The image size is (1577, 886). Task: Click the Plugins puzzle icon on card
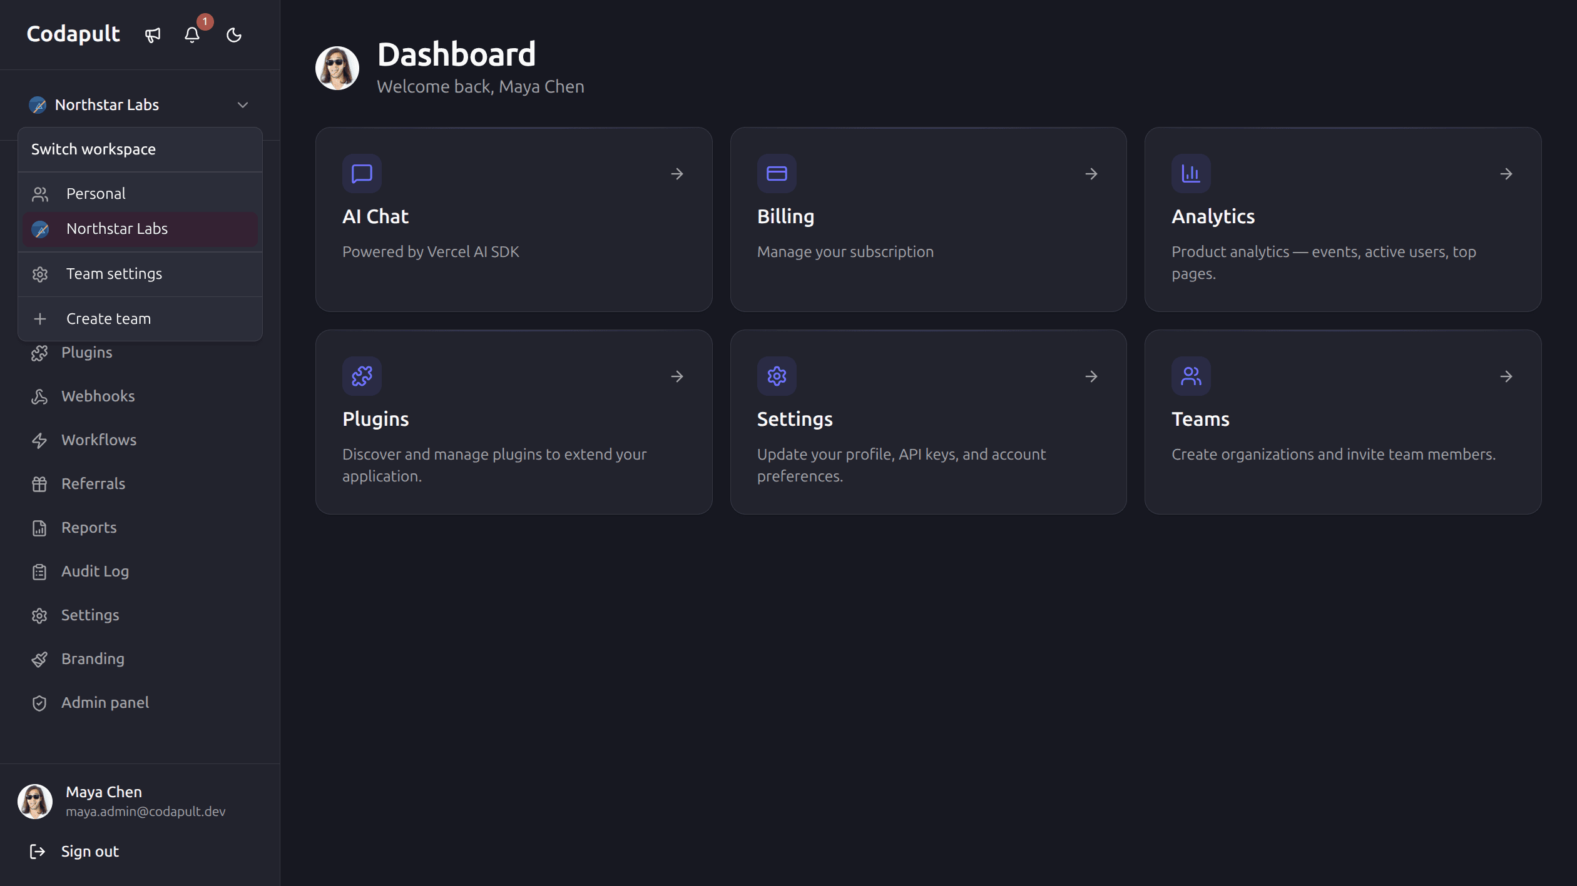coord(362,376)
